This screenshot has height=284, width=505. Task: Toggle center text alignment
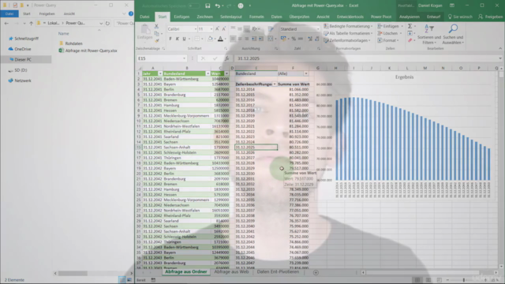240,39
